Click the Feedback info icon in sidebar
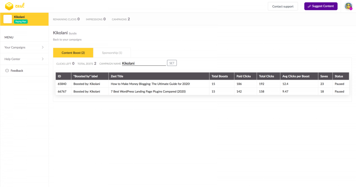This screenshot has height=187, width=356. (7, 71)
